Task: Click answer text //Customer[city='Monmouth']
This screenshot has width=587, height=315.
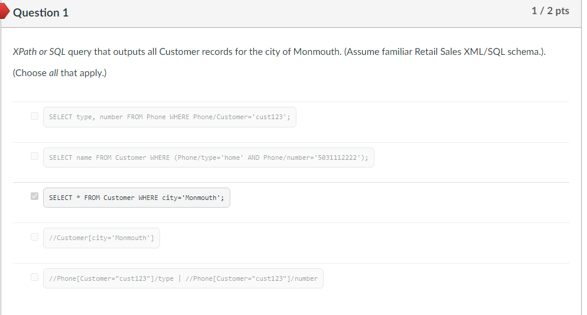Action: [x=102, y=238]
